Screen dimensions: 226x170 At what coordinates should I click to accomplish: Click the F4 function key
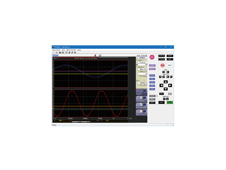[x=152, y=86]
